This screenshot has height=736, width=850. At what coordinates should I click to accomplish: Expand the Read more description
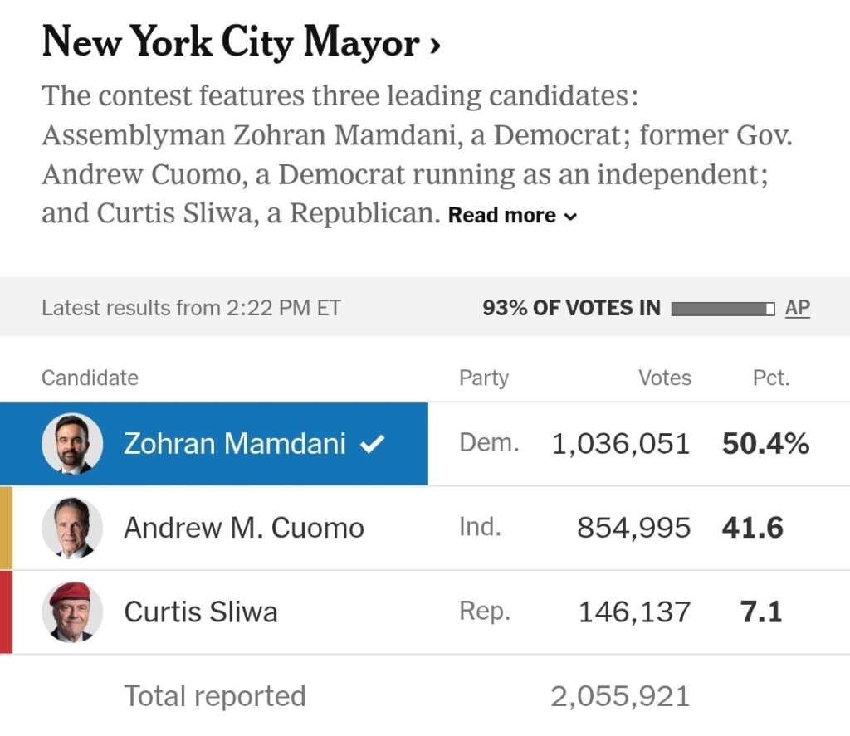(501, 216)
